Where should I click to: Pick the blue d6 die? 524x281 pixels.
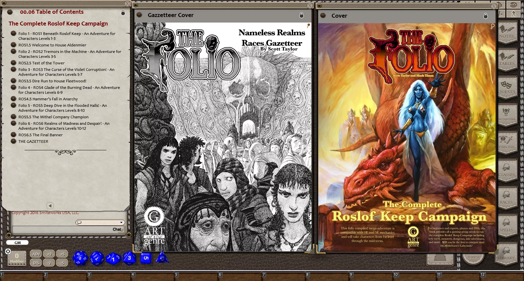pos(146,258)
